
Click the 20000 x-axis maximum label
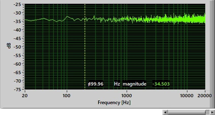tap(205, 95)
